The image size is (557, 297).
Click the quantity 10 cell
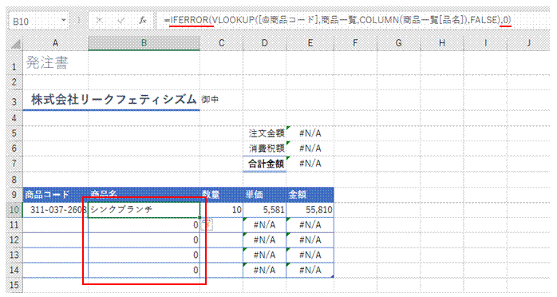221,210
